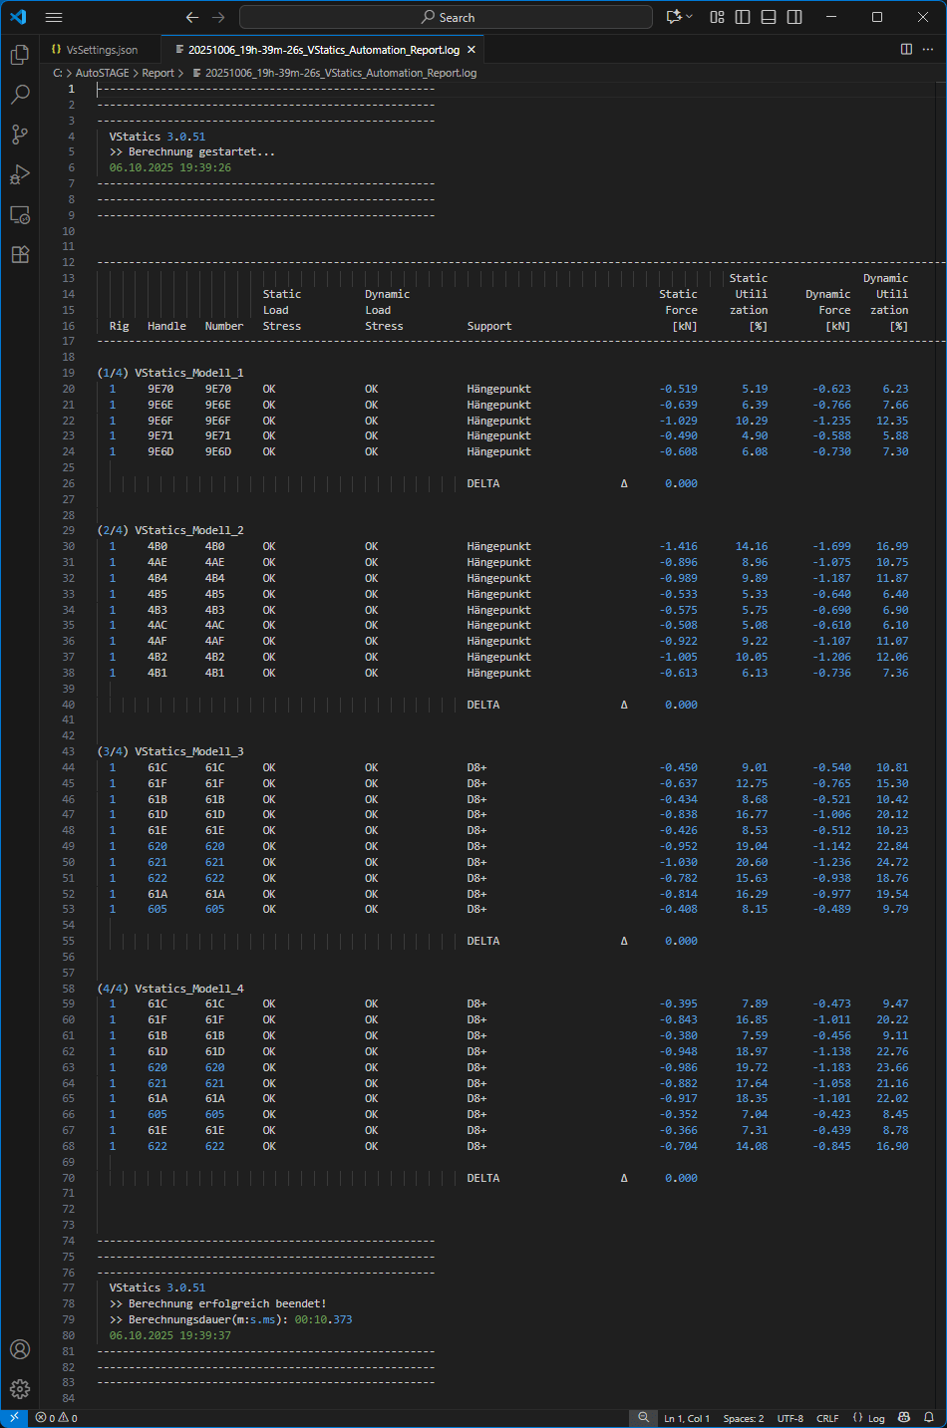
Task: Toggle the bottom panel visibility
Action: pyautogui.click(x=769, y=17)
